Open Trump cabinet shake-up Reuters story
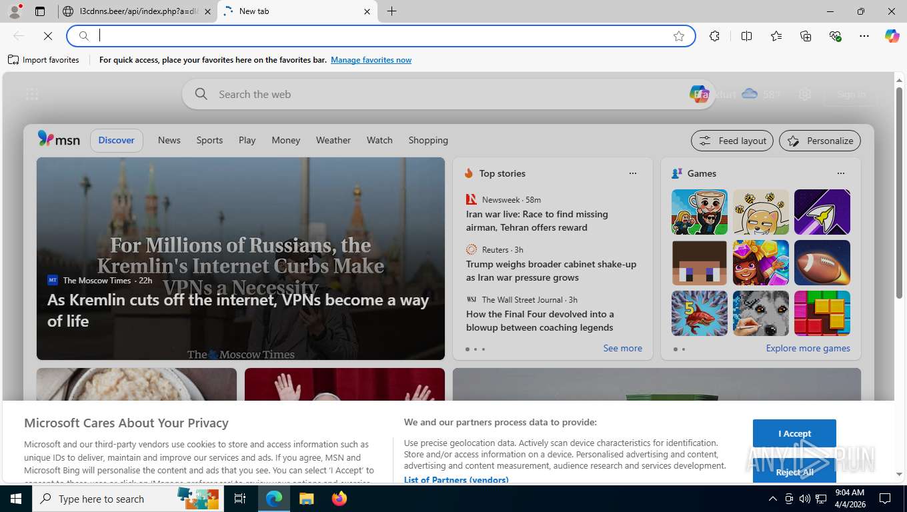Image resolution: width=907 pixels, height=512 pixels. coord(551,271)
